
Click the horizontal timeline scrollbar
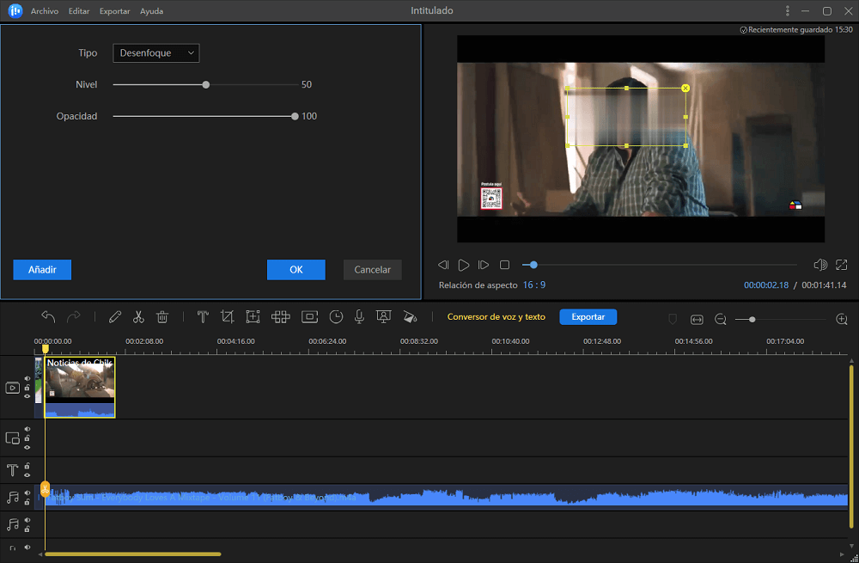pyautogui.click(x=133, y=554)
